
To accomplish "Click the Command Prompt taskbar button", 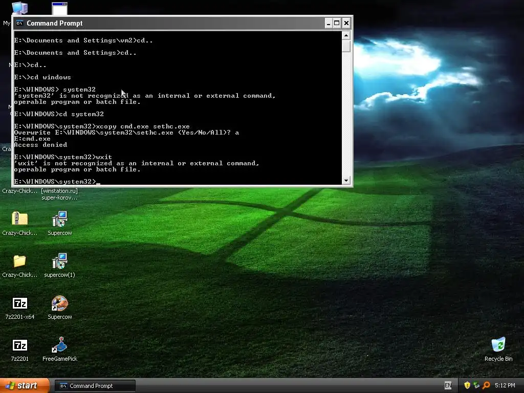I will 95,386.
